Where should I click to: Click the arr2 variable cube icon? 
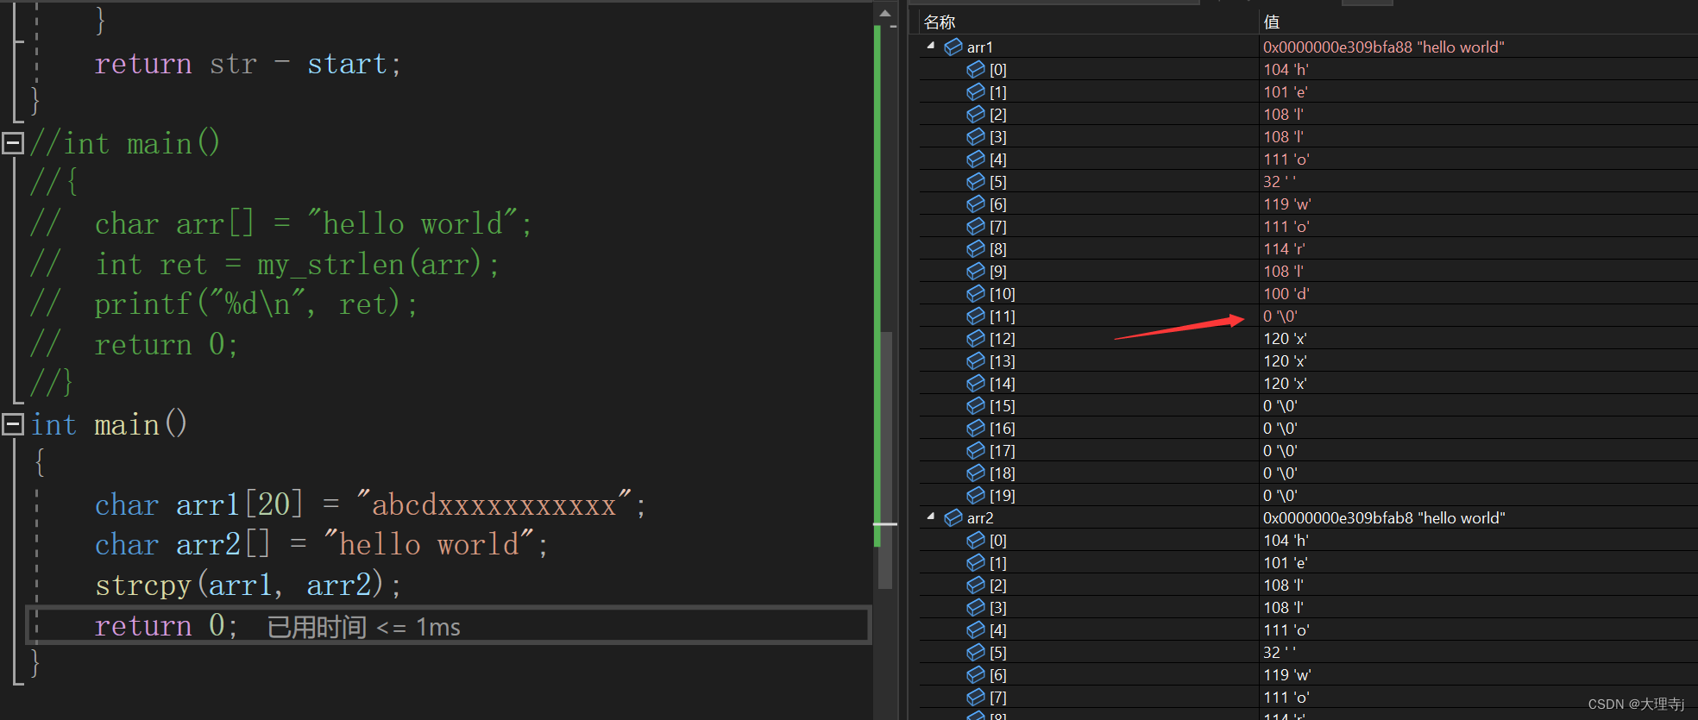pyautogui.click(x=953, y=517)
